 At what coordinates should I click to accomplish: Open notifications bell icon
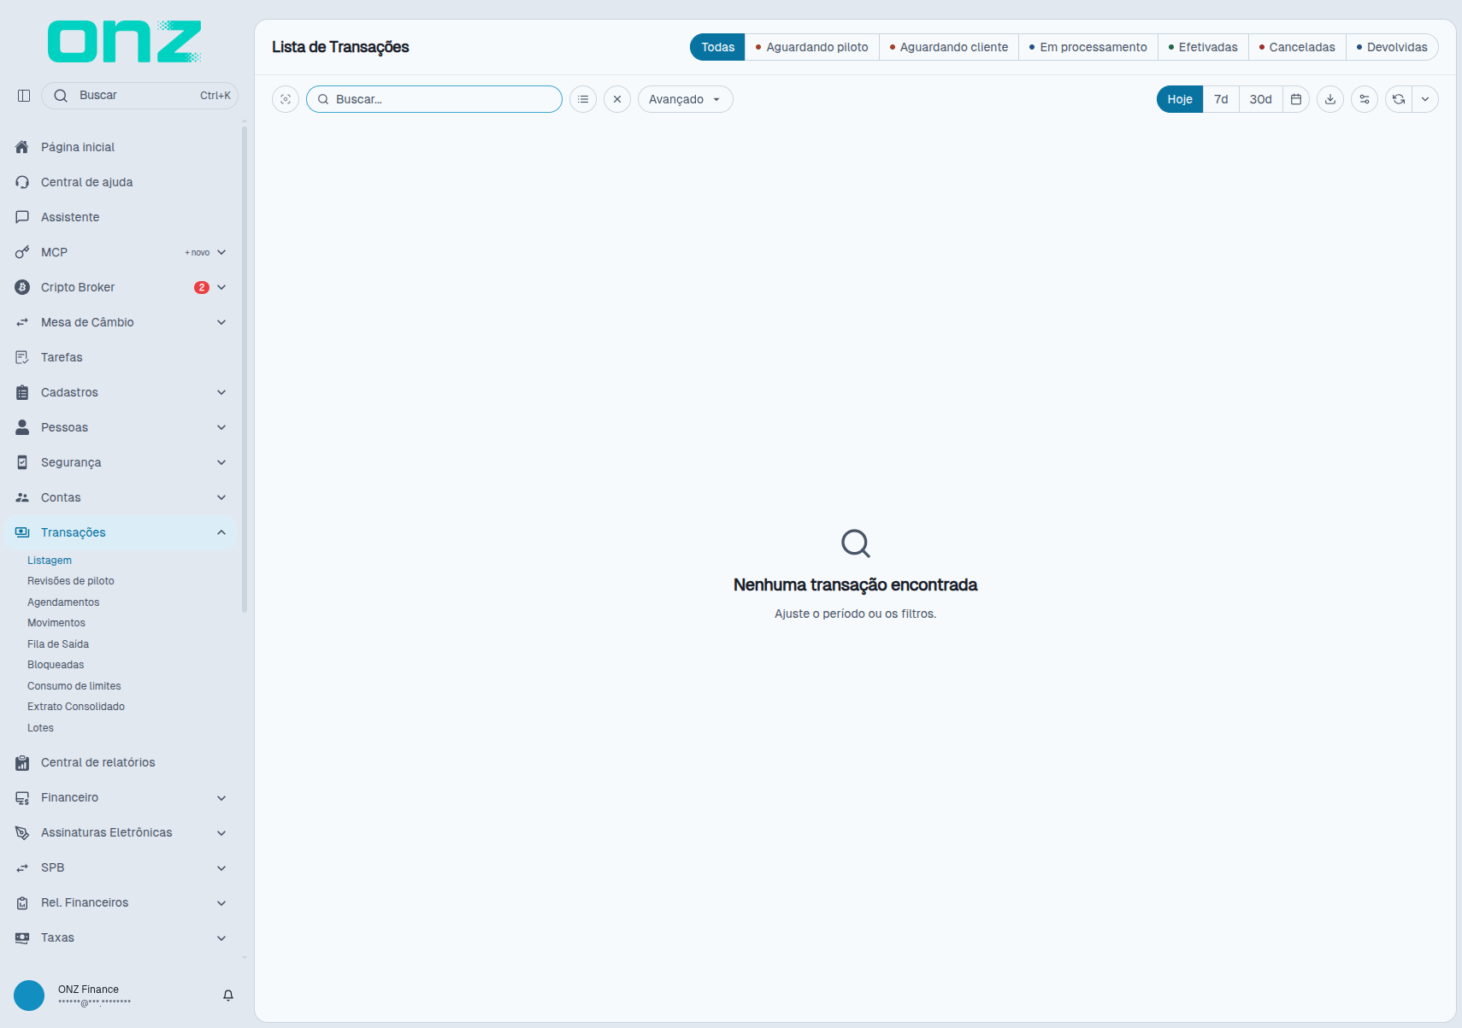pyautogui.click(x=228, y=996)
